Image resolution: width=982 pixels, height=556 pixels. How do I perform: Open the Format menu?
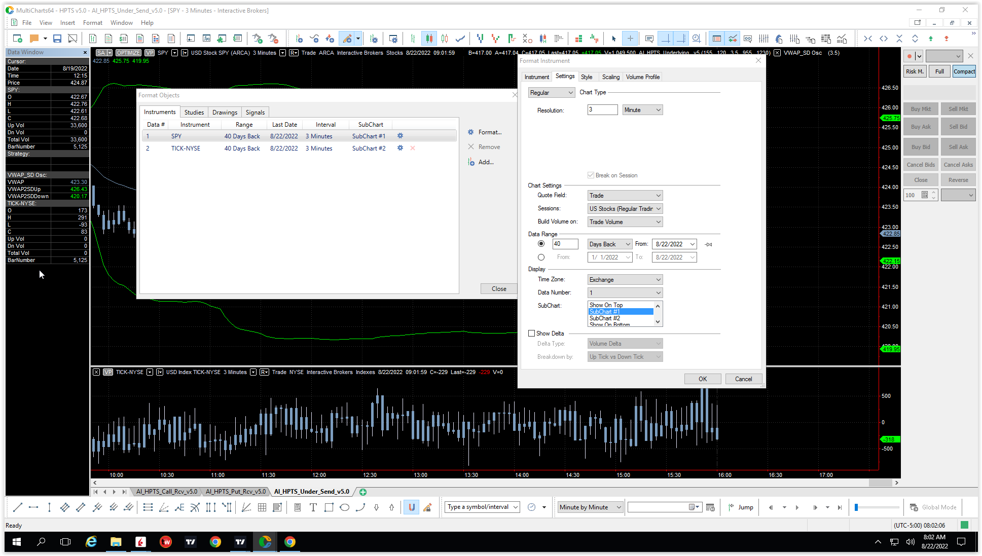[93, 23]
